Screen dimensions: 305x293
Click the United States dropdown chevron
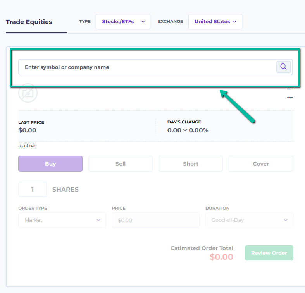234,22
